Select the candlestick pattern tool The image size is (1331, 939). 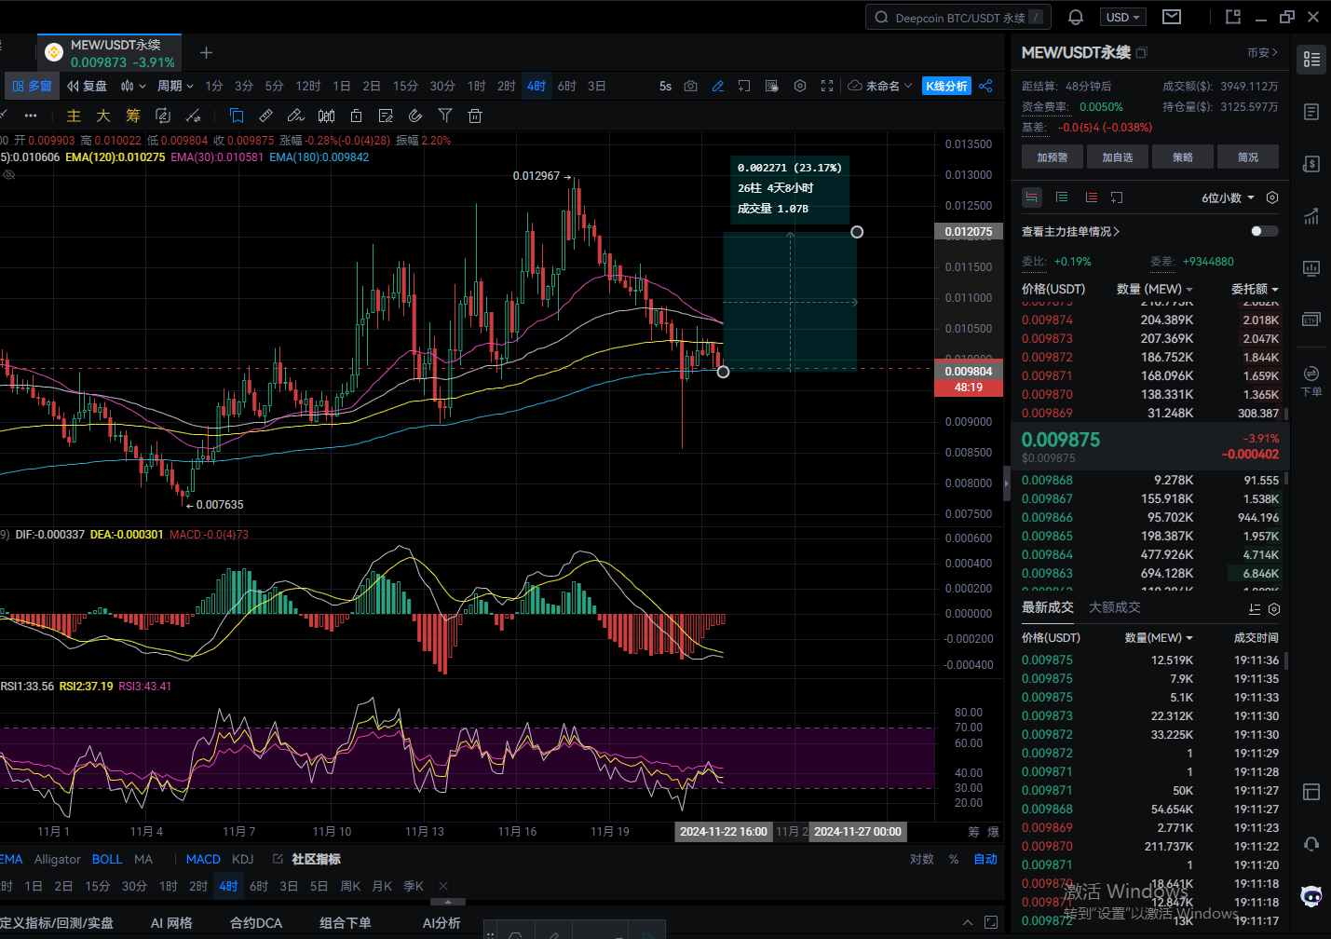tap(326, 116)
